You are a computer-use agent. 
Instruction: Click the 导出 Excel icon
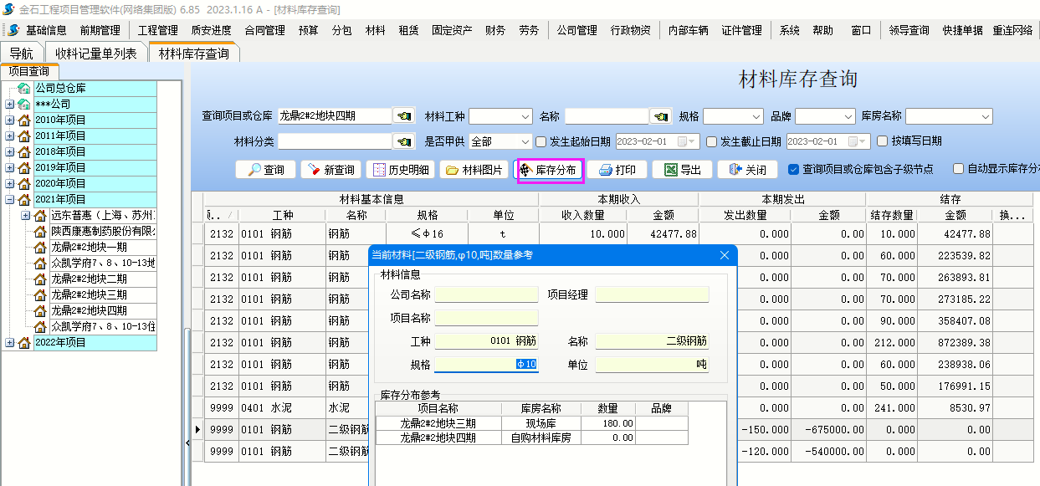point(670,170)
